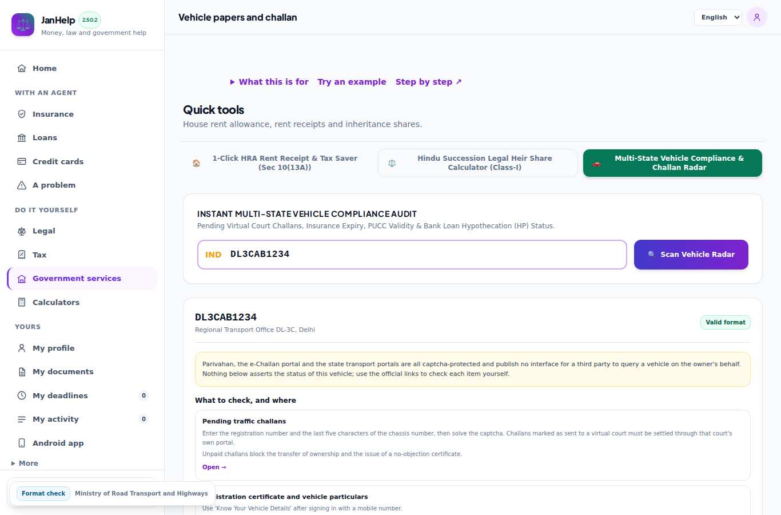
Task: Click the DL3CAB1234 result heading
Action: point(226,317)
